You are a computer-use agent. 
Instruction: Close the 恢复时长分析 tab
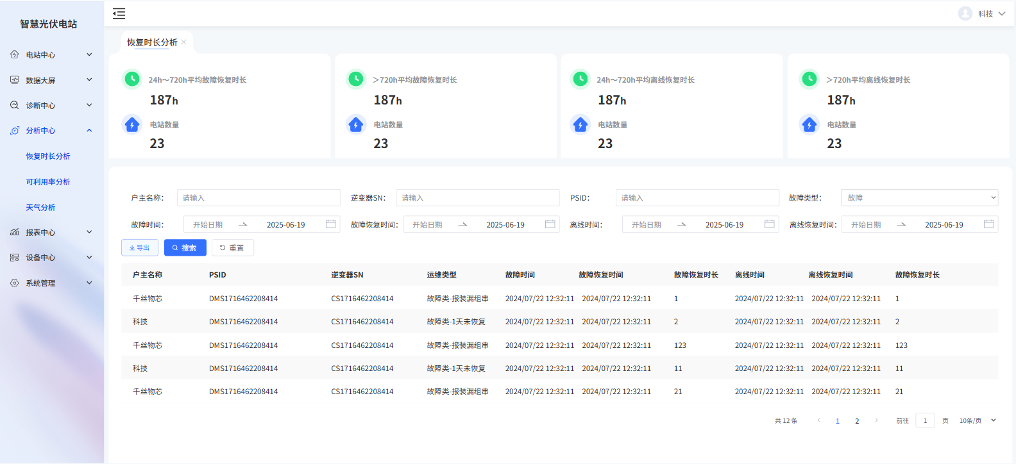pyautogui.click(x=184, y=42)
